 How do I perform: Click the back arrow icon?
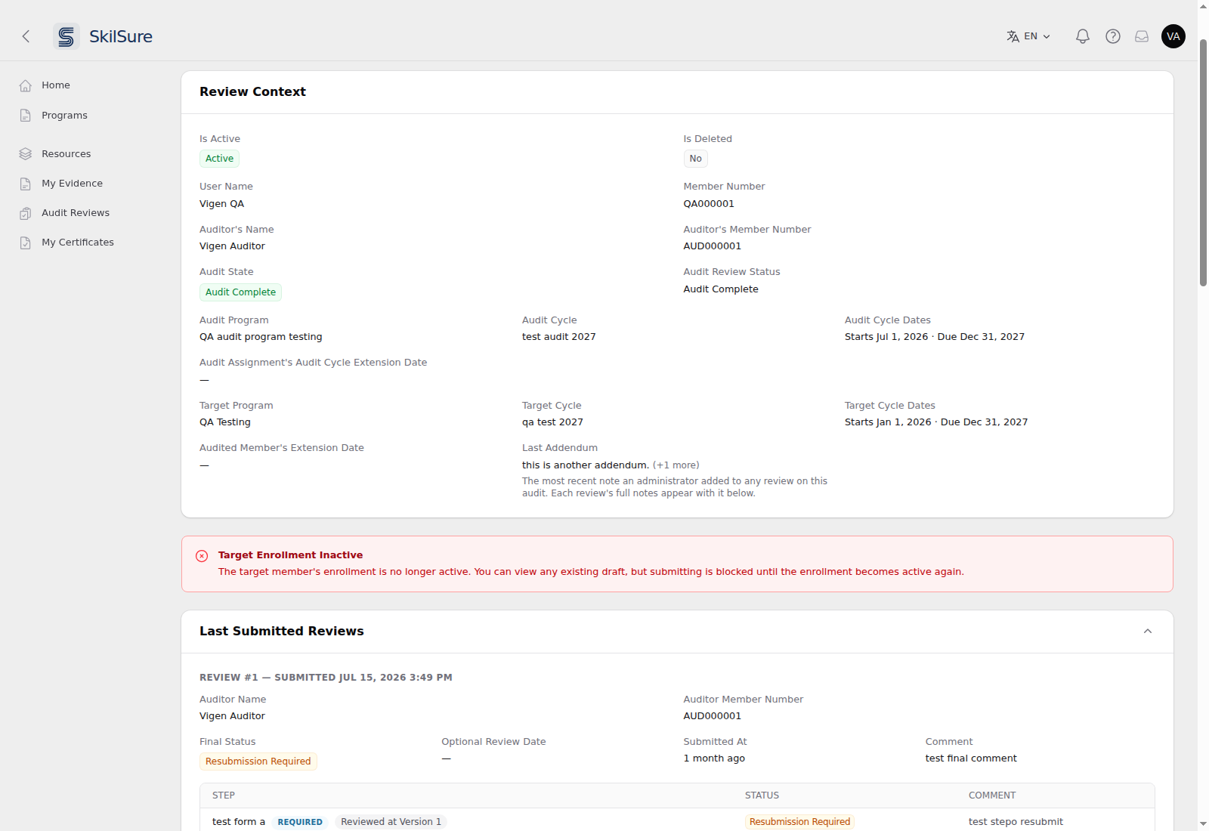tap(26, 36)
